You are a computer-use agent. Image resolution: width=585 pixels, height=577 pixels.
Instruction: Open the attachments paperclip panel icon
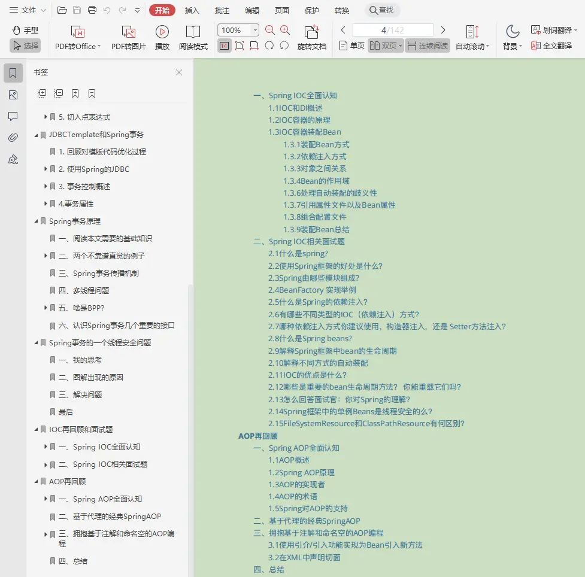(x=13, y=138)
